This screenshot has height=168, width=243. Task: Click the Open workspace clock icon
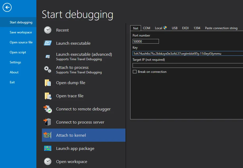pyautogui.click(x=48, y=161)
